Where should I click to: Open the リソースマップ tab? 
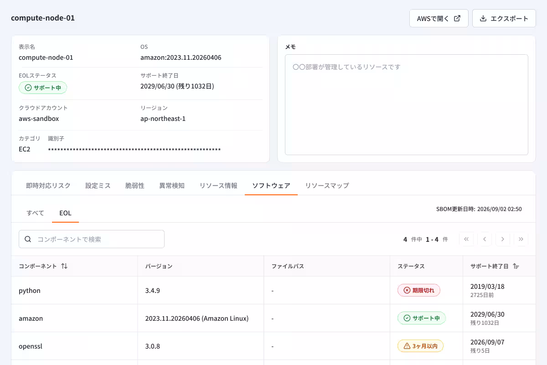(327, 186)
